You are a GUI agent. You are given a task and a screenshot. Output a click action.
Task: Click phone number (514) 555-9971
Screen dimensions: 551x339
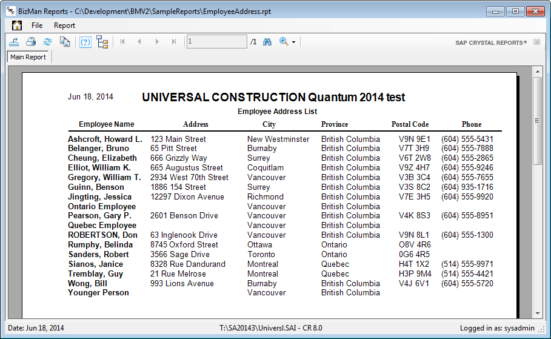467,264
